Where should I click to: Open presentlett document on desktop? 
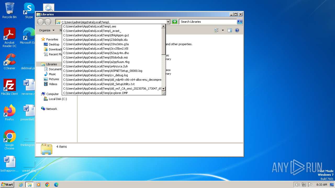(28, 113)
